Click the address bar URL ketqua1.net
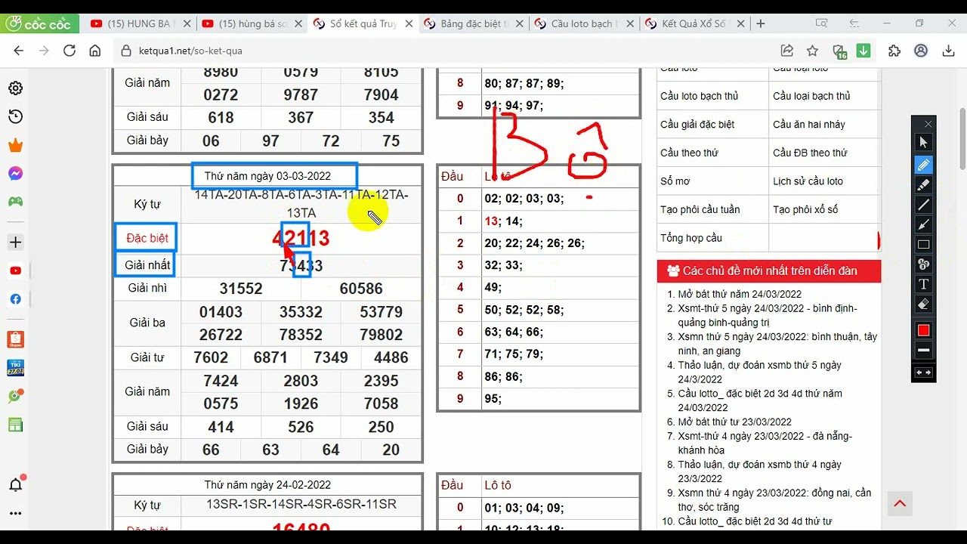This screenshot has width=967, height=544. tap(190, 51)
